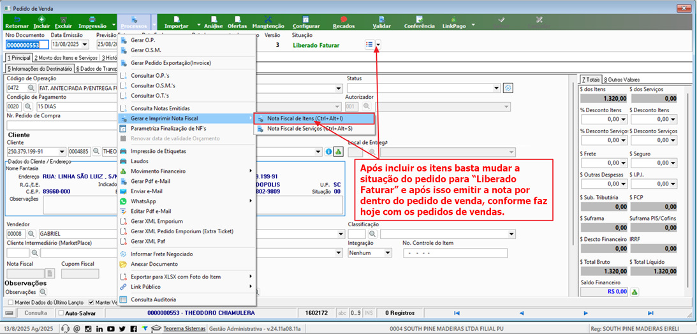Screen dimensions: 697x334
Task: Open the Instagram icon in status bar
Action: (x=88, y=329)
